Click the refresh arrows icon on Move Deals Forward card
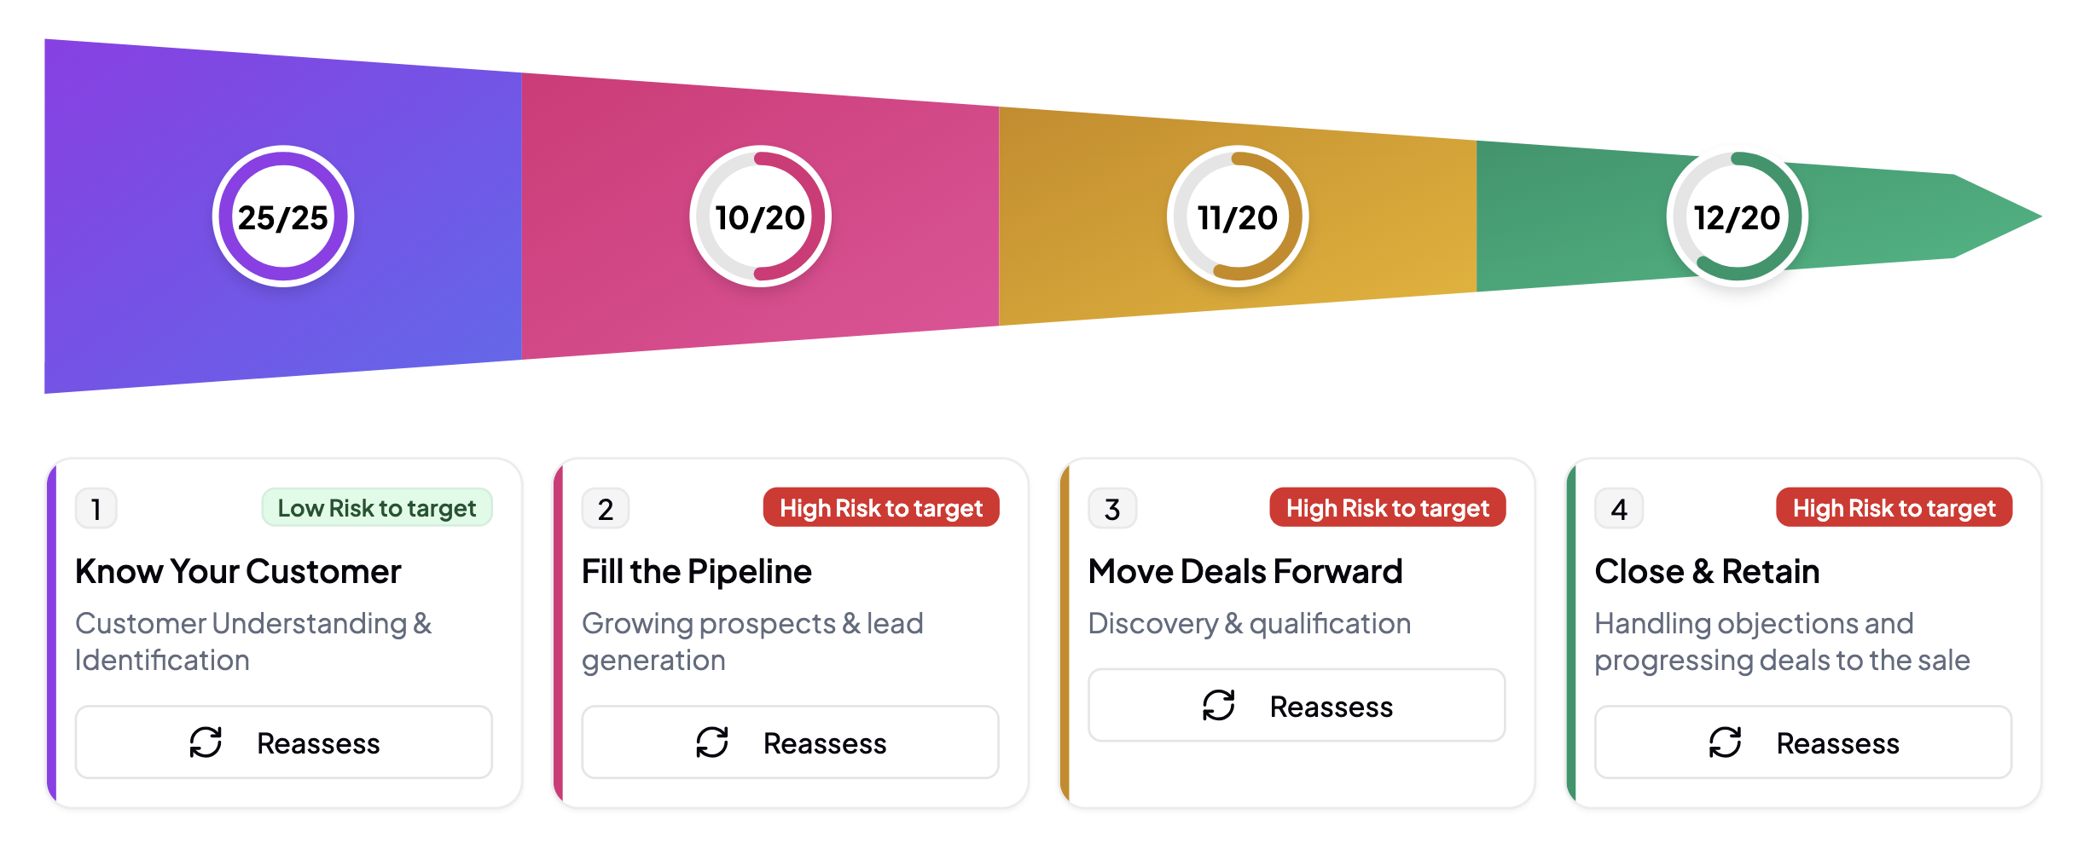This screenshot has height=849, width=2083. (x=1220, y=705)
